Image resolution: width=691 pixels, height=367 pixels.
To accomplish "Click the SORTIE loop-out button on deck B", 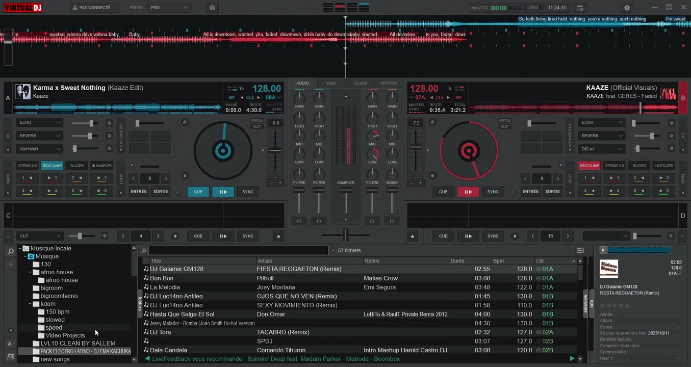I will pyautogui.click(x=553, y=192).
